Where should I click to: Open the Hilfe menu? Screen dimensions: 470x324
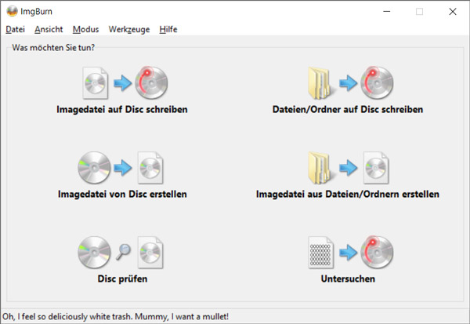[x=168, y=29]
